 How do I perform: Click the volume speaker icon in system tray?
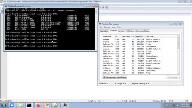point(177,105)
